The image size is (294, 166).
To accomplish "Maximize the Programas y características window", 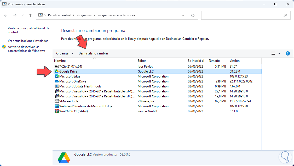I will click(x=276, y=4).
